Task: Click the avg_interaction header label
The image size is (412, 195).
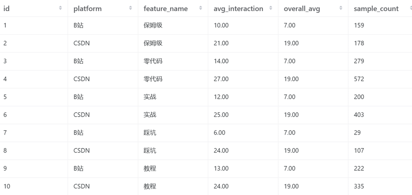Action: tap(238, 9)
